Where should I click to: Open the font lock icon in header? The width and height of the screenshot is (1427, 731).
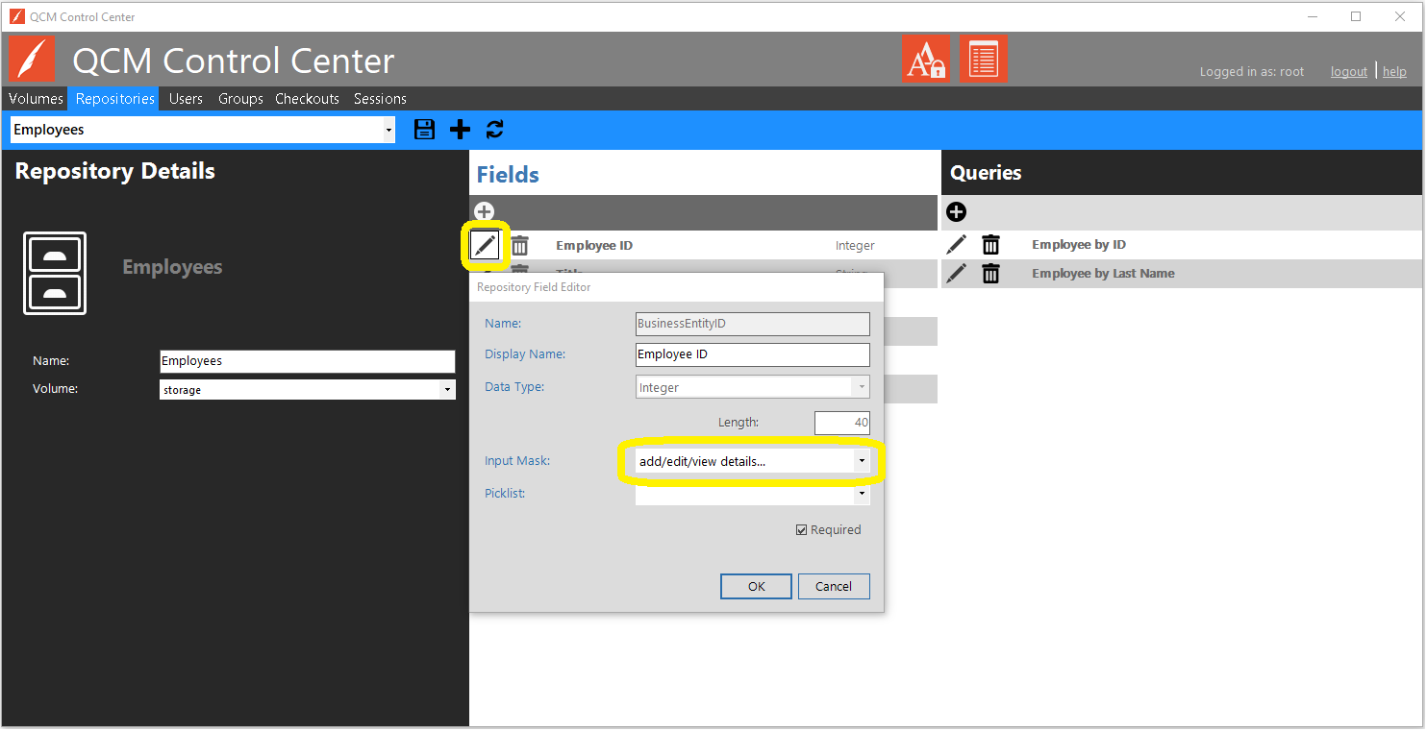click(925, 59)
